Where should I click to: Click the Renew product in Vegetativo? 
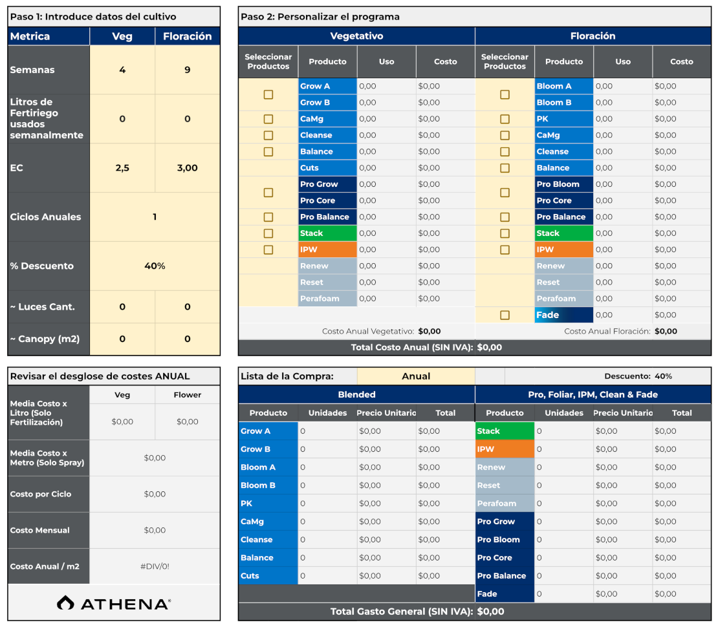pos(327,266)
